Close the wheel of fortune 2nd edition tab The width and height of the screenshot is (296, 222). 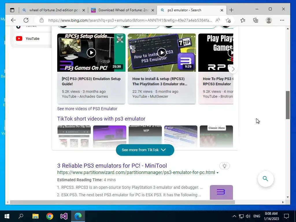click(84, 10)
